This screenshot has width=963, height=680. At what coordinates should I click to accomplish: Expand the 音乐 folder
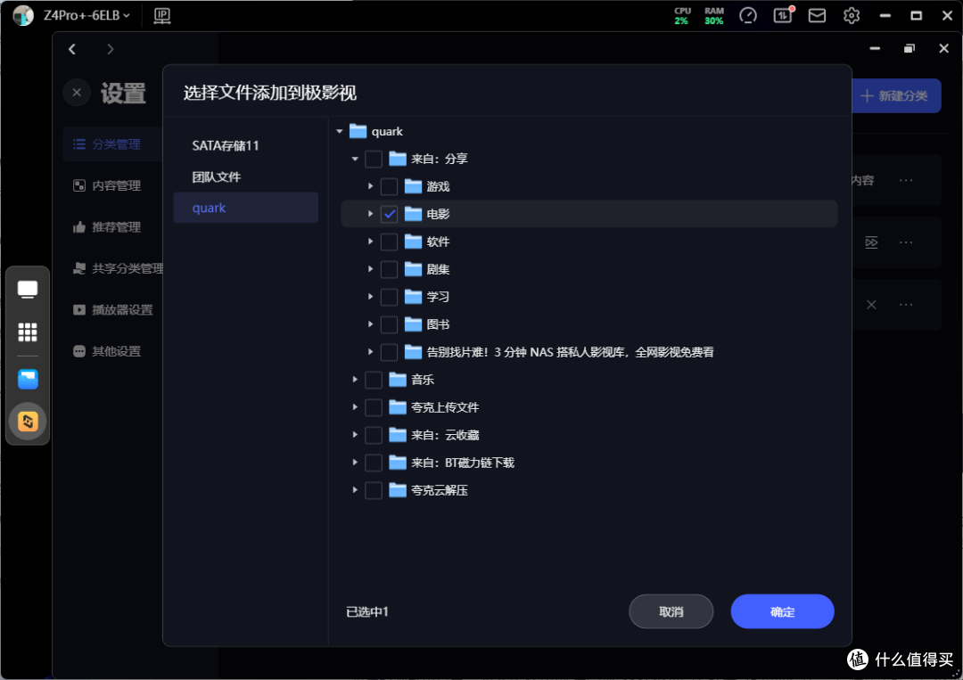355,380
